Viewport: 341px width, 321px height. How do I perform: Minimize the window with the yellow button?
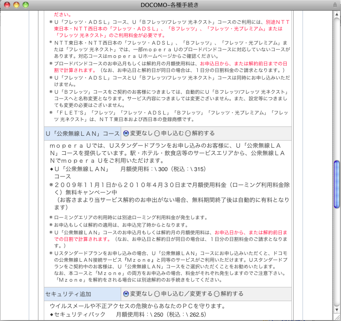coord(16,5)
